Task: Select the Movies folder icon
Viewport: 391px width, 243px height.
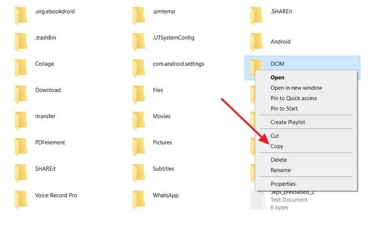Action: 139,121
